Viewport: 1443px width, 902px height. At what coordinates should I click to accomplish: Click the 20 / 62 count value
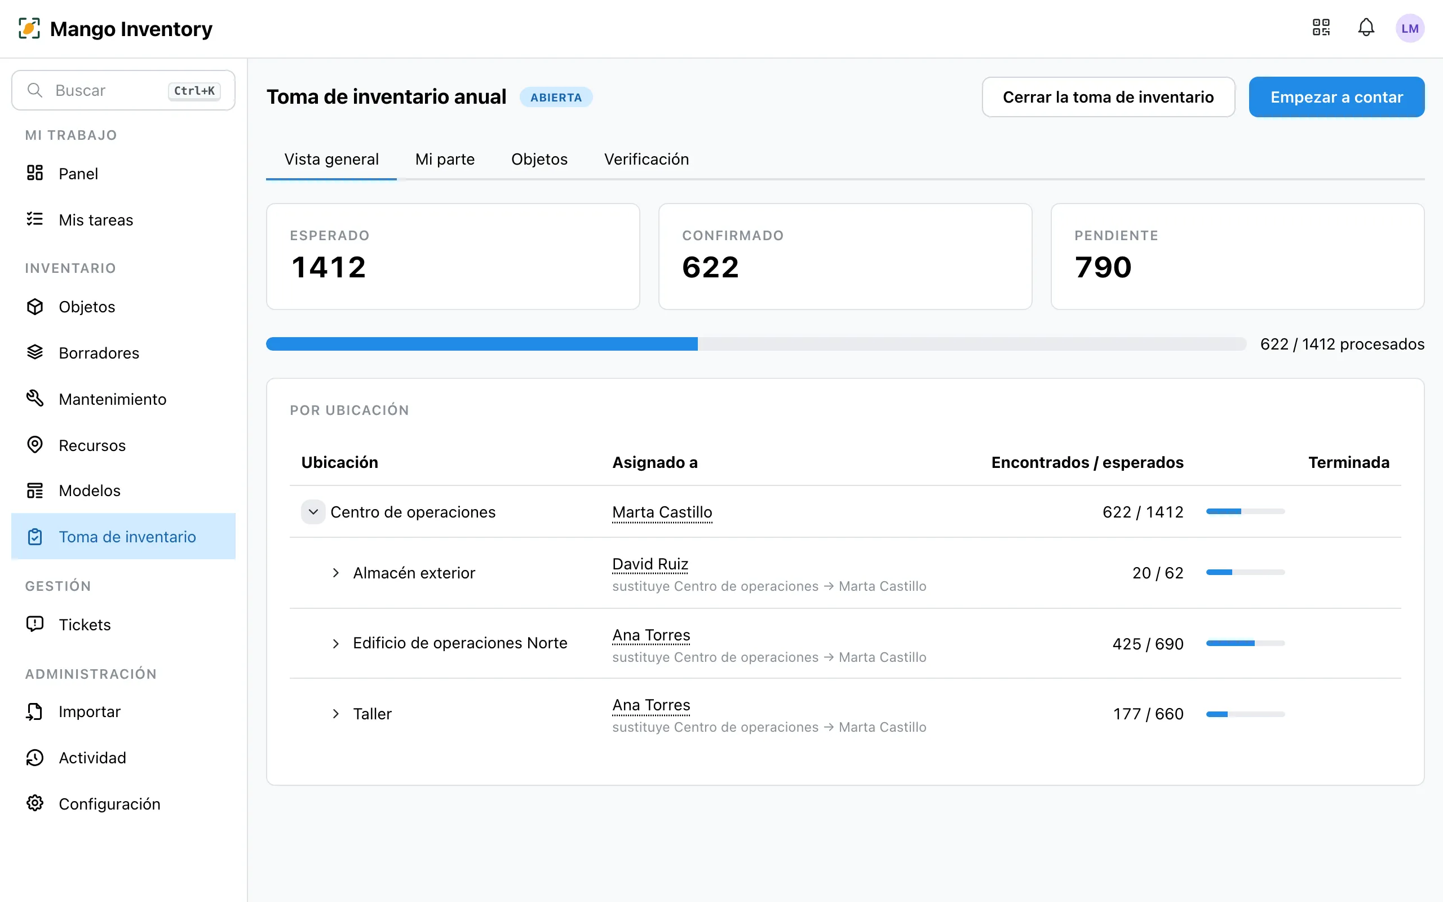click(1158, 573)
